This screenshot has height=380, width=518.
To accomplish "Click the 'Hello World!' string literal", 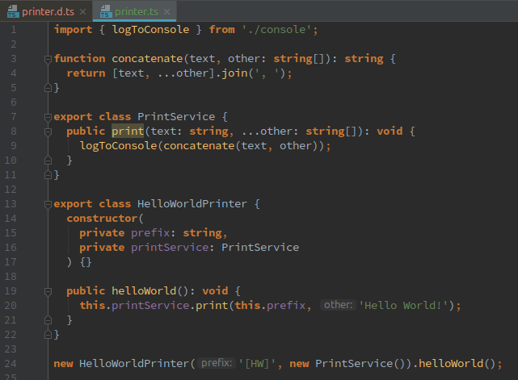I will tap(402, 306).
